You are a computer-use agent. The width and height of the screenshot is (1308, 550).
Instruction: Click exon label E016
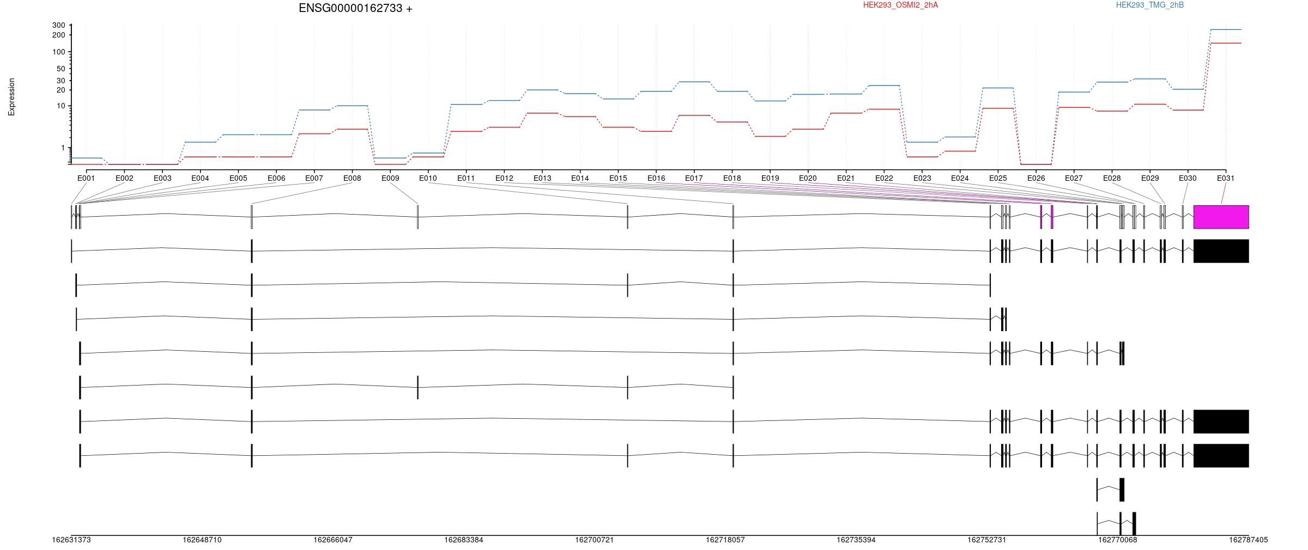point(656,178)
